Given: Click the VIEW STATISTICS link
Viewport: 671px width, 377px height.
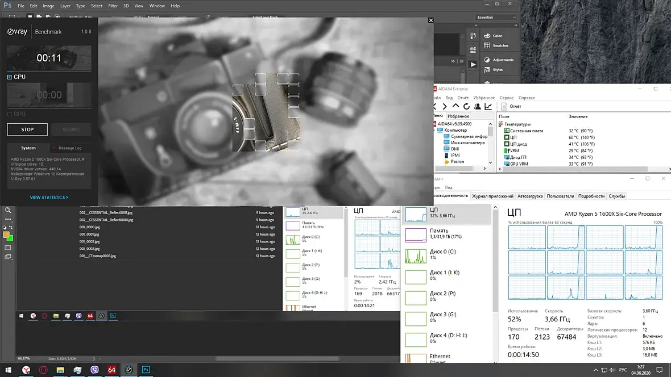Looking at the screenshot, I should pos(49,198).
